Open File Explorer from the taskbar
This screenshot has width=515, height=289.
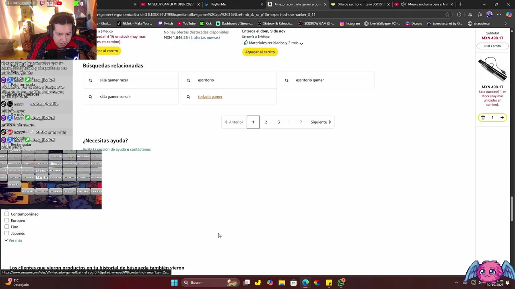click(282, 283)
